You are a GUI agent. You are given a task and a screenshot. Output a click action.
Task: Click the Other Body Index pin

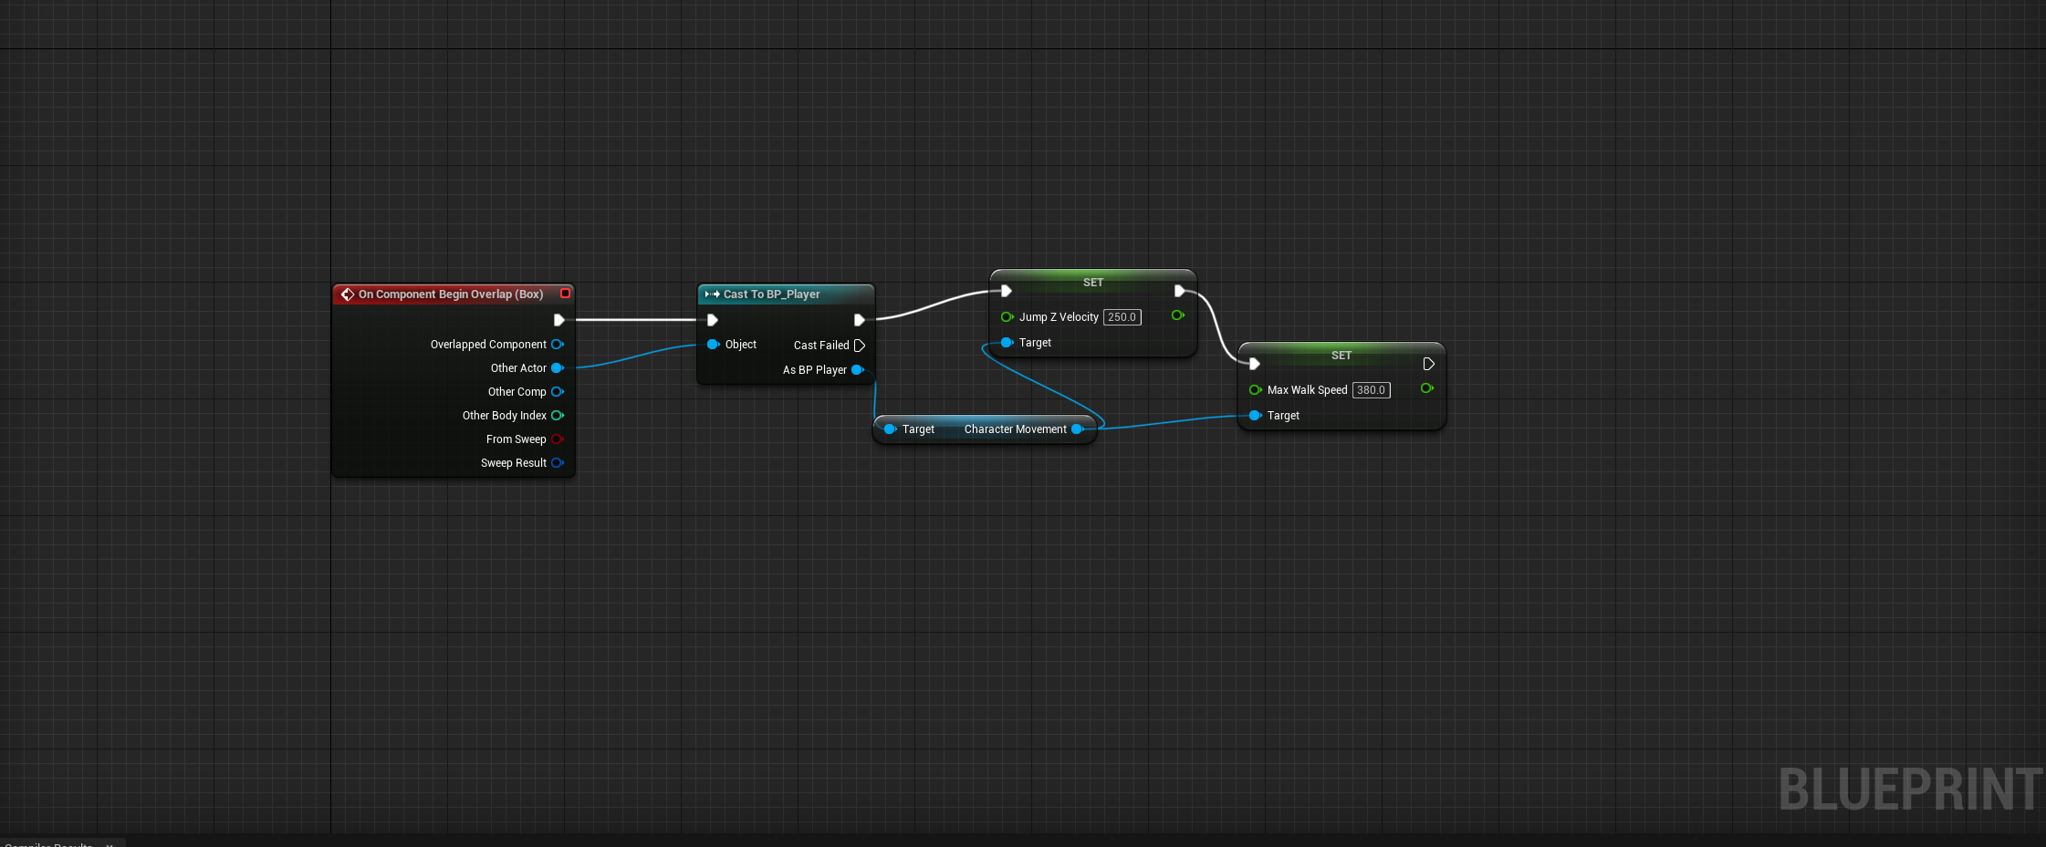557,416
